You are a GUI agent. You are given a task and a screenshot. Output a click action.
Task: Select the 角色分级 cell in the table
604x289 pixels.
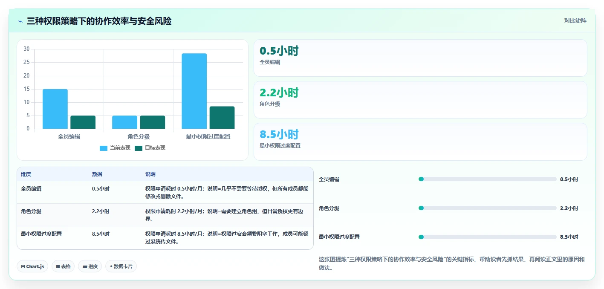(x=31, y=211)
